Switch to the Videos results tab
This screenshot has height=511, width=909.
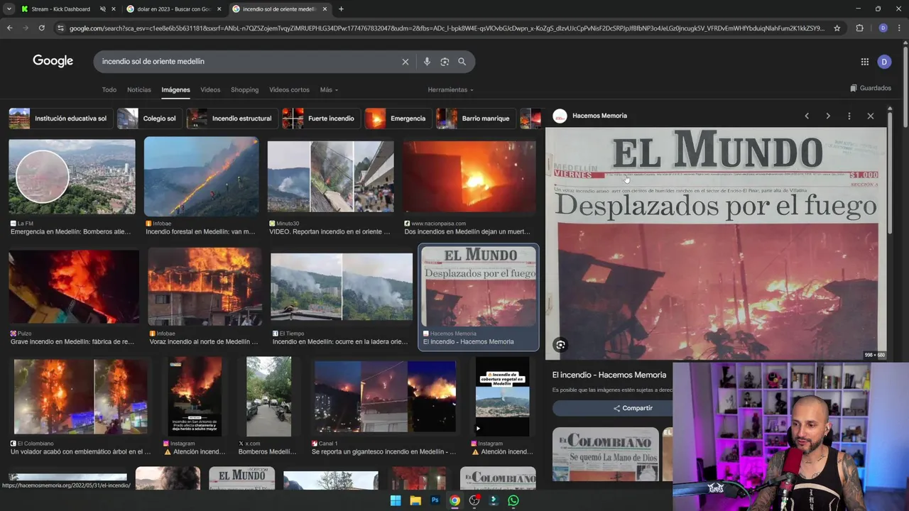pos(210,90)
